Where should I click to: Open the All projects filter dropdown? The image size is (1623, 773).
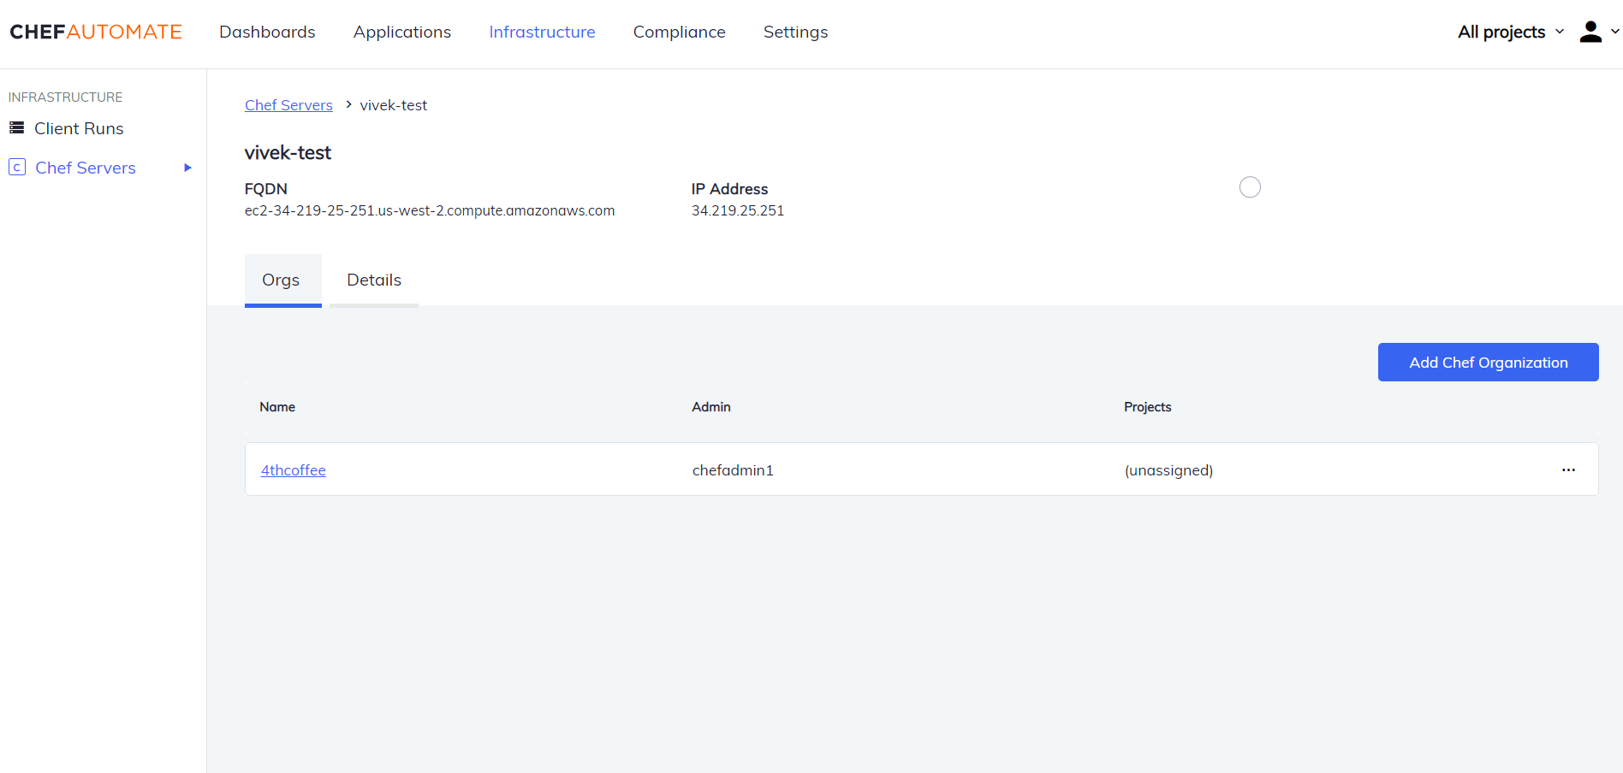point(1511,32)
